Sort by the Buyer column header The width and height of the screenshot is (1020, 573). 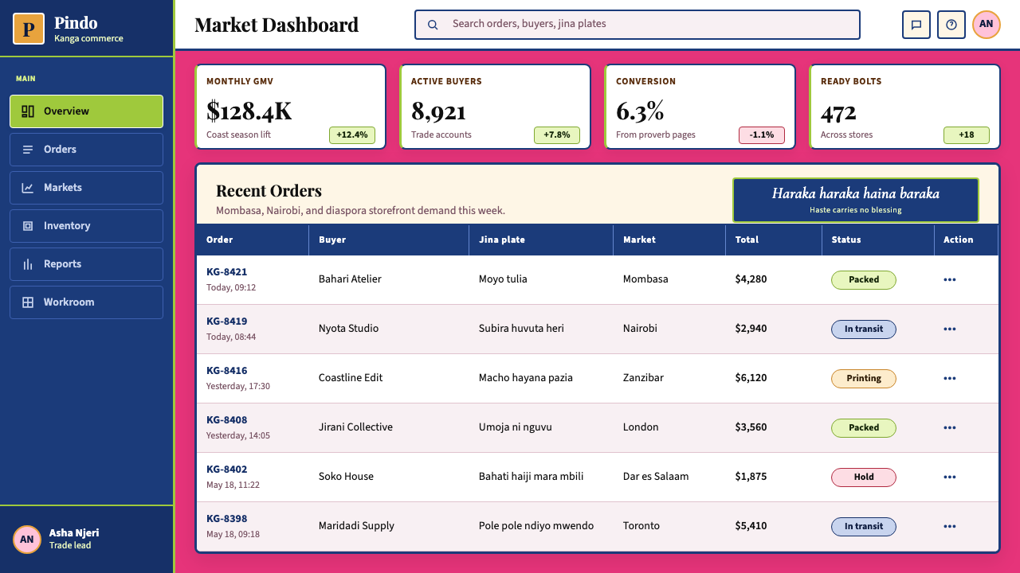coord(389,240)
